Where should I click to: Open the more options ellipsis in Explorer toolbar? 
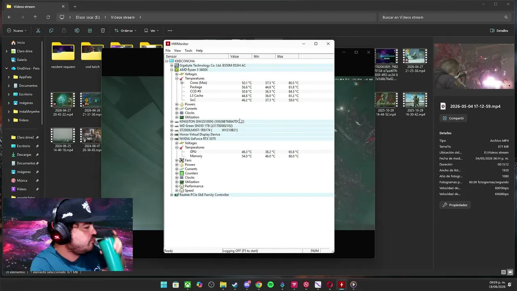170,31
